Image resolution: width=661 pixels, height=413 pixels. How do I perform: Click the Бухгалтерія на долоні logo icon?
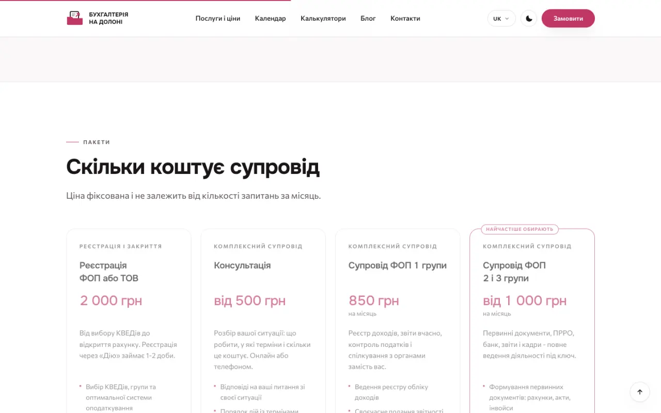[x=75, y=18]
